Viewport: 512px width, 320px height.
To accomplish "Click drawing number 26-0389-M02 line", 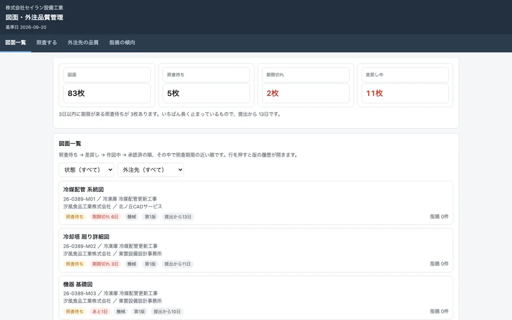I will tap(110, 246).
